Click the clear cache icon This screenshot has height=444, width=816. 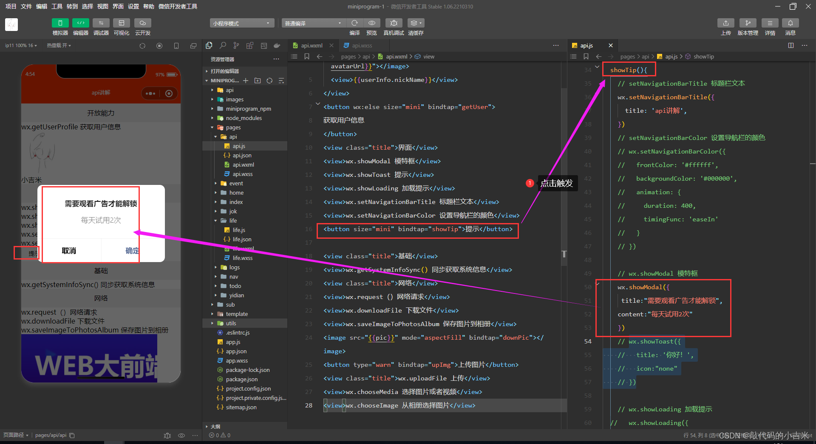pos(416,23)
